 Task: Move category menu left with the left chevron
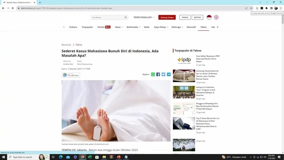pos(64,27)
